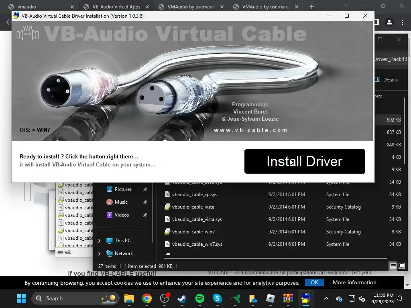Open Skype from the taskbar
The width and height of the screenshot is (411, 308).
217,298
